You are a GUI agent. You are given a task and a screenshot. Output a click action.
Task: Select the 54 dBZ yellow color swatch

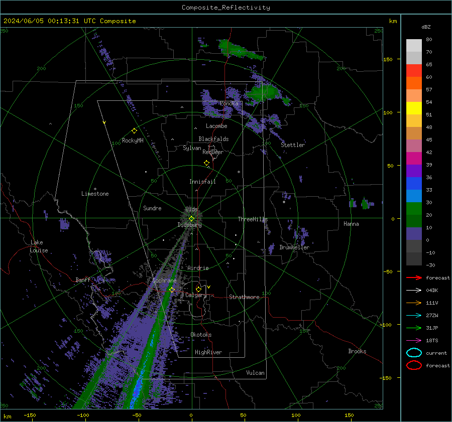(414, 108)
